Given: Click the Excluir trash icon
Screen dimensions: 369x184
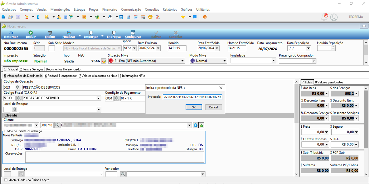Looking at the screenshot, I should (50, 33).
